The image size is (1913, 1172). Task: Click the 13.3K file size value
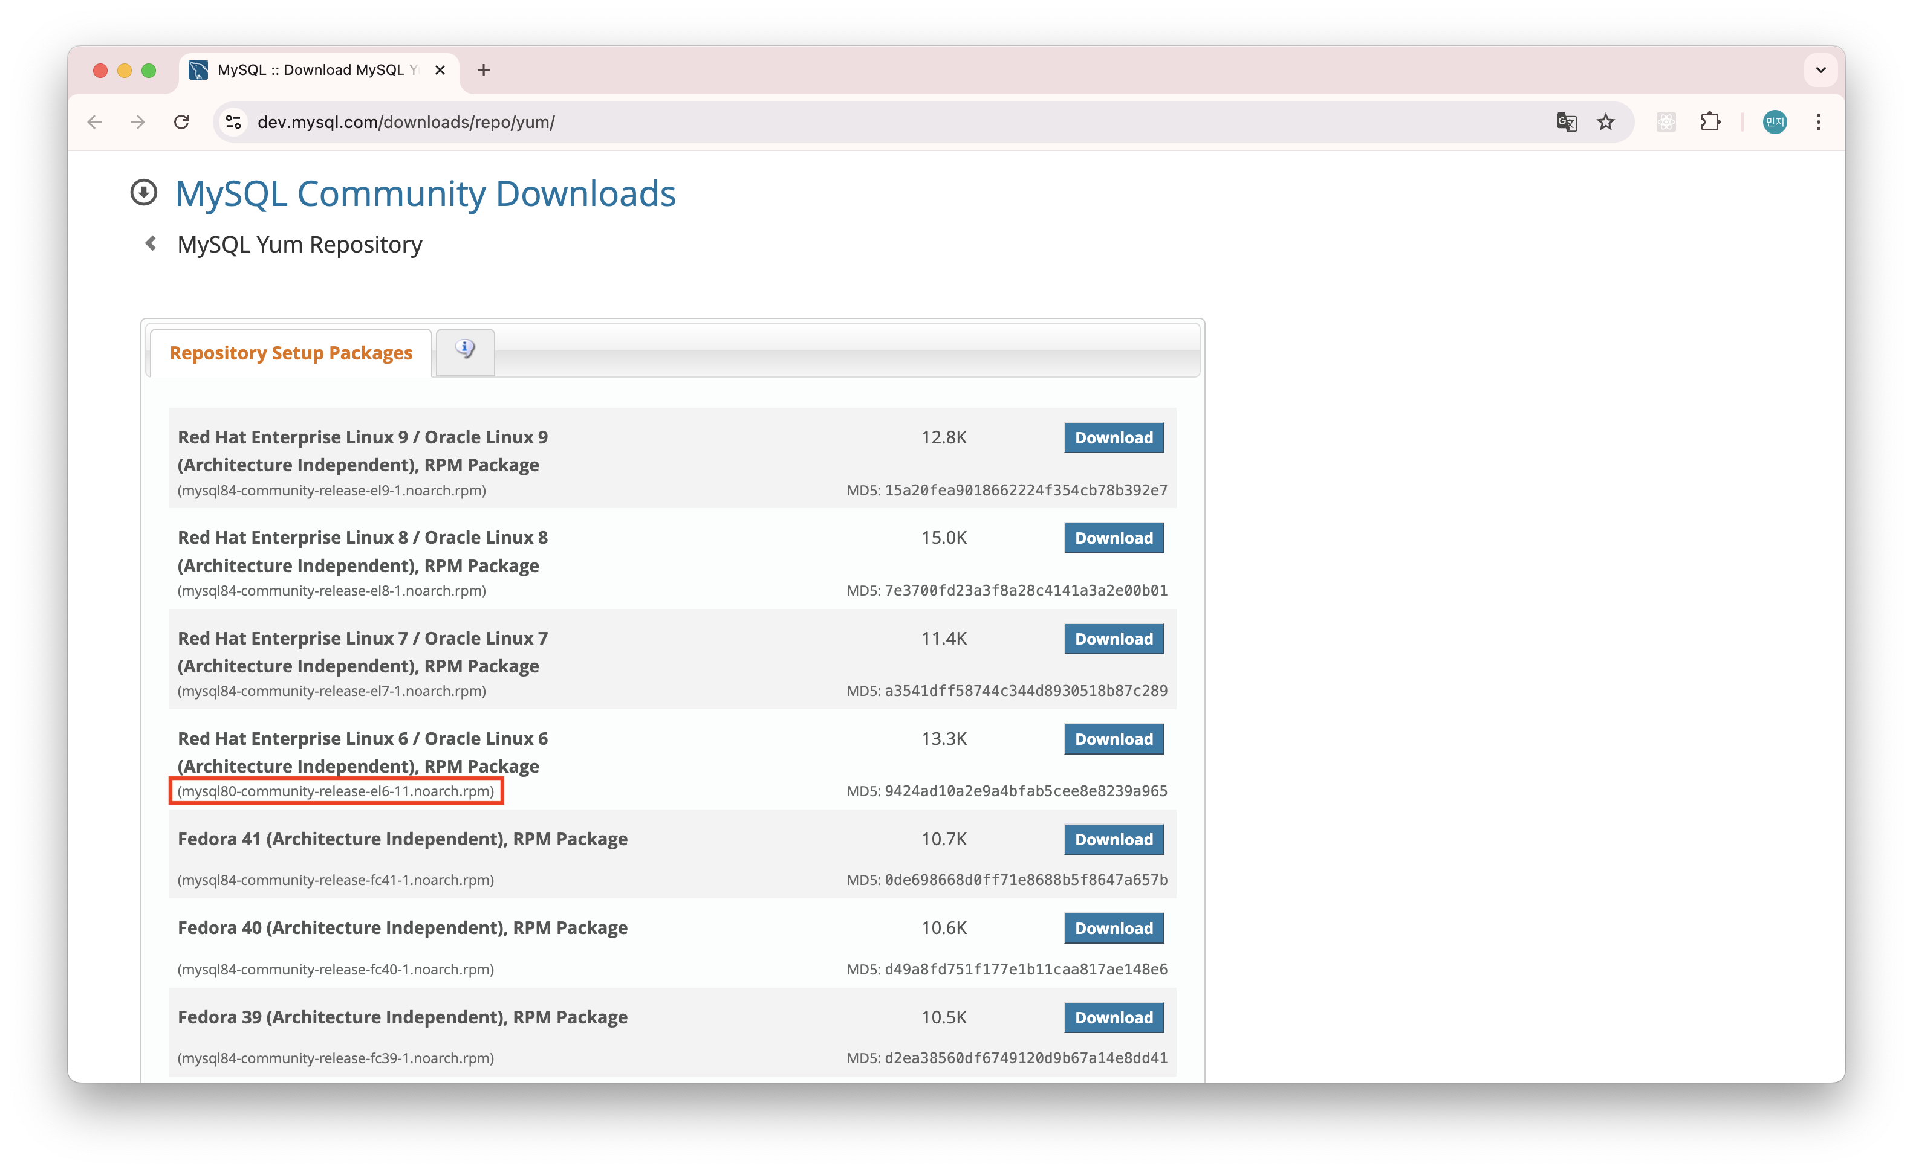point(944,738)
